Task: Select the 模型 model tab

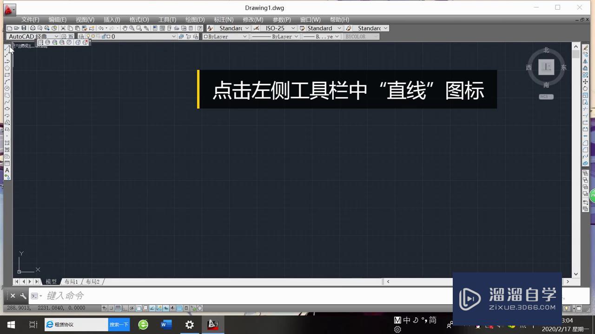Action: click(x=51, y=282)
